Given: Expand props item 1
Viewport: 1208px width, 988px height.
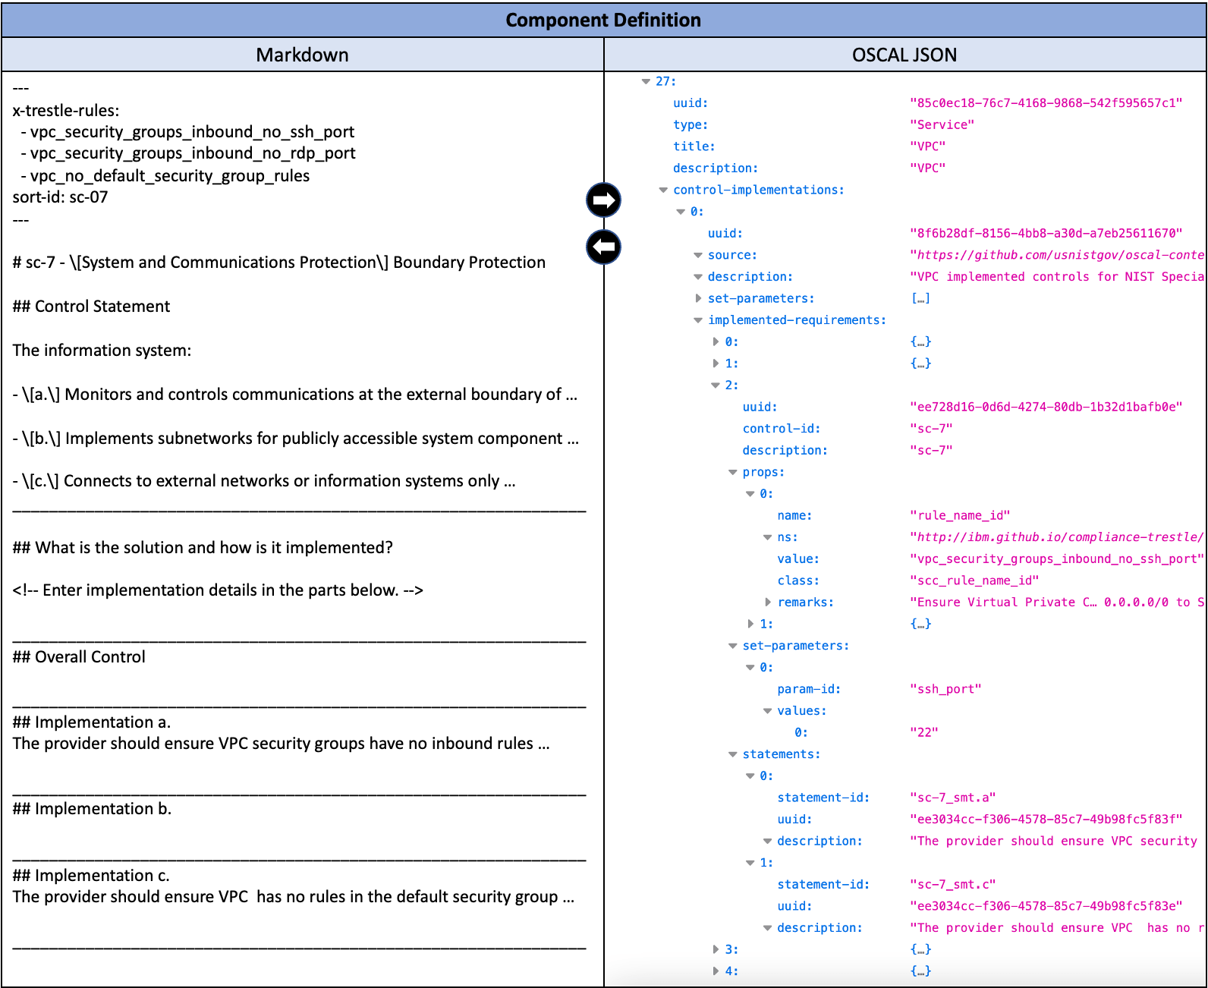Looking at the screenshot, I should tap(750, 624).
